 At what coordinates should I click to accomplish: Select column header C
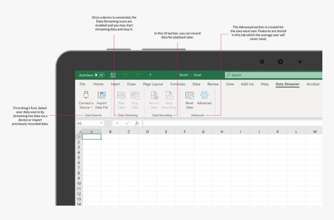tap(129, 132)
